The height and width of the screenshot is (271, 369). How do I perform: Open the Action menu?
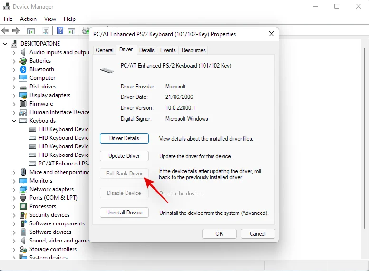point(28,19)
